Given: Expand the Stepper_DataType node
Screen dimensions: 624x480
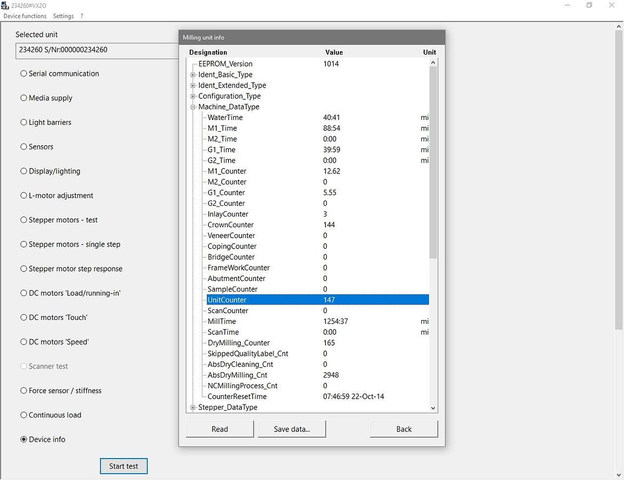Looking at the screenshot, I should (193, 407).
